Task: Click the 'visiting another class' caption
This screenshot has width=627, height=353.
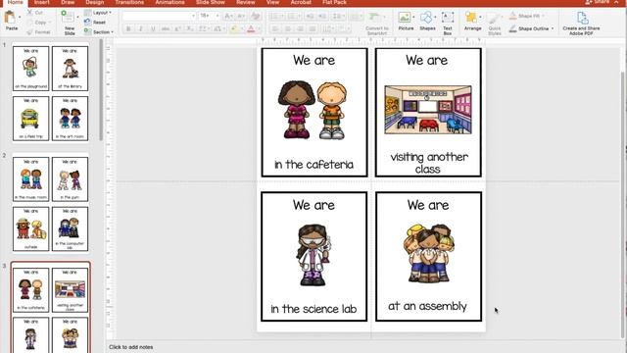Action: click(x=428, y=163)
